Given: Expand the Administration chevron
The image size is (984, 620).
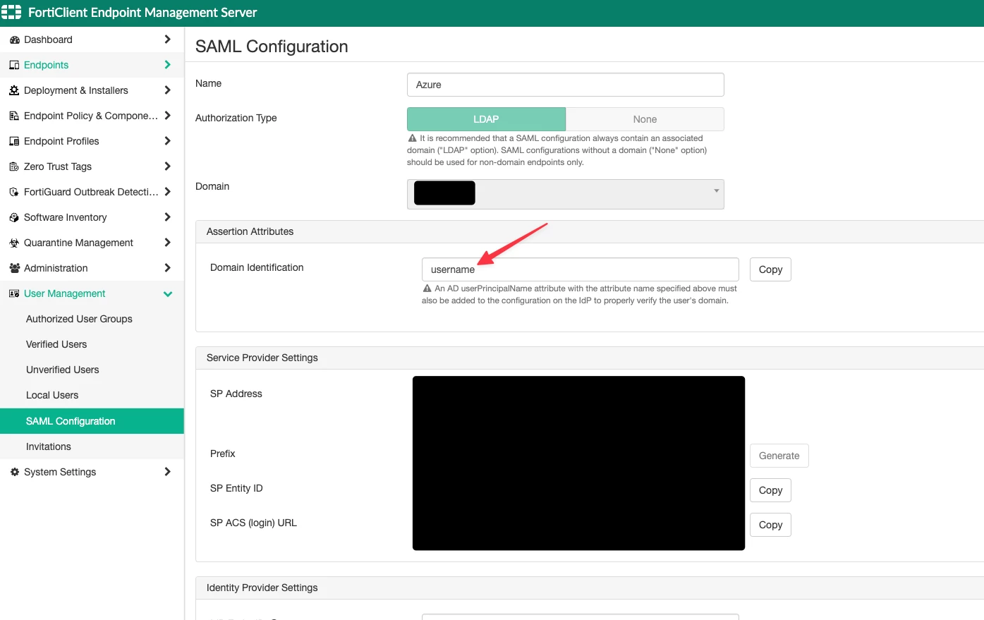Looking at the screenshot, I should coord(167,268).
